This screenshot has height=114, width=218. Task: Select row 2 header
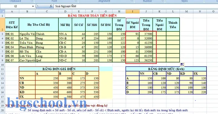coord(2,24)
